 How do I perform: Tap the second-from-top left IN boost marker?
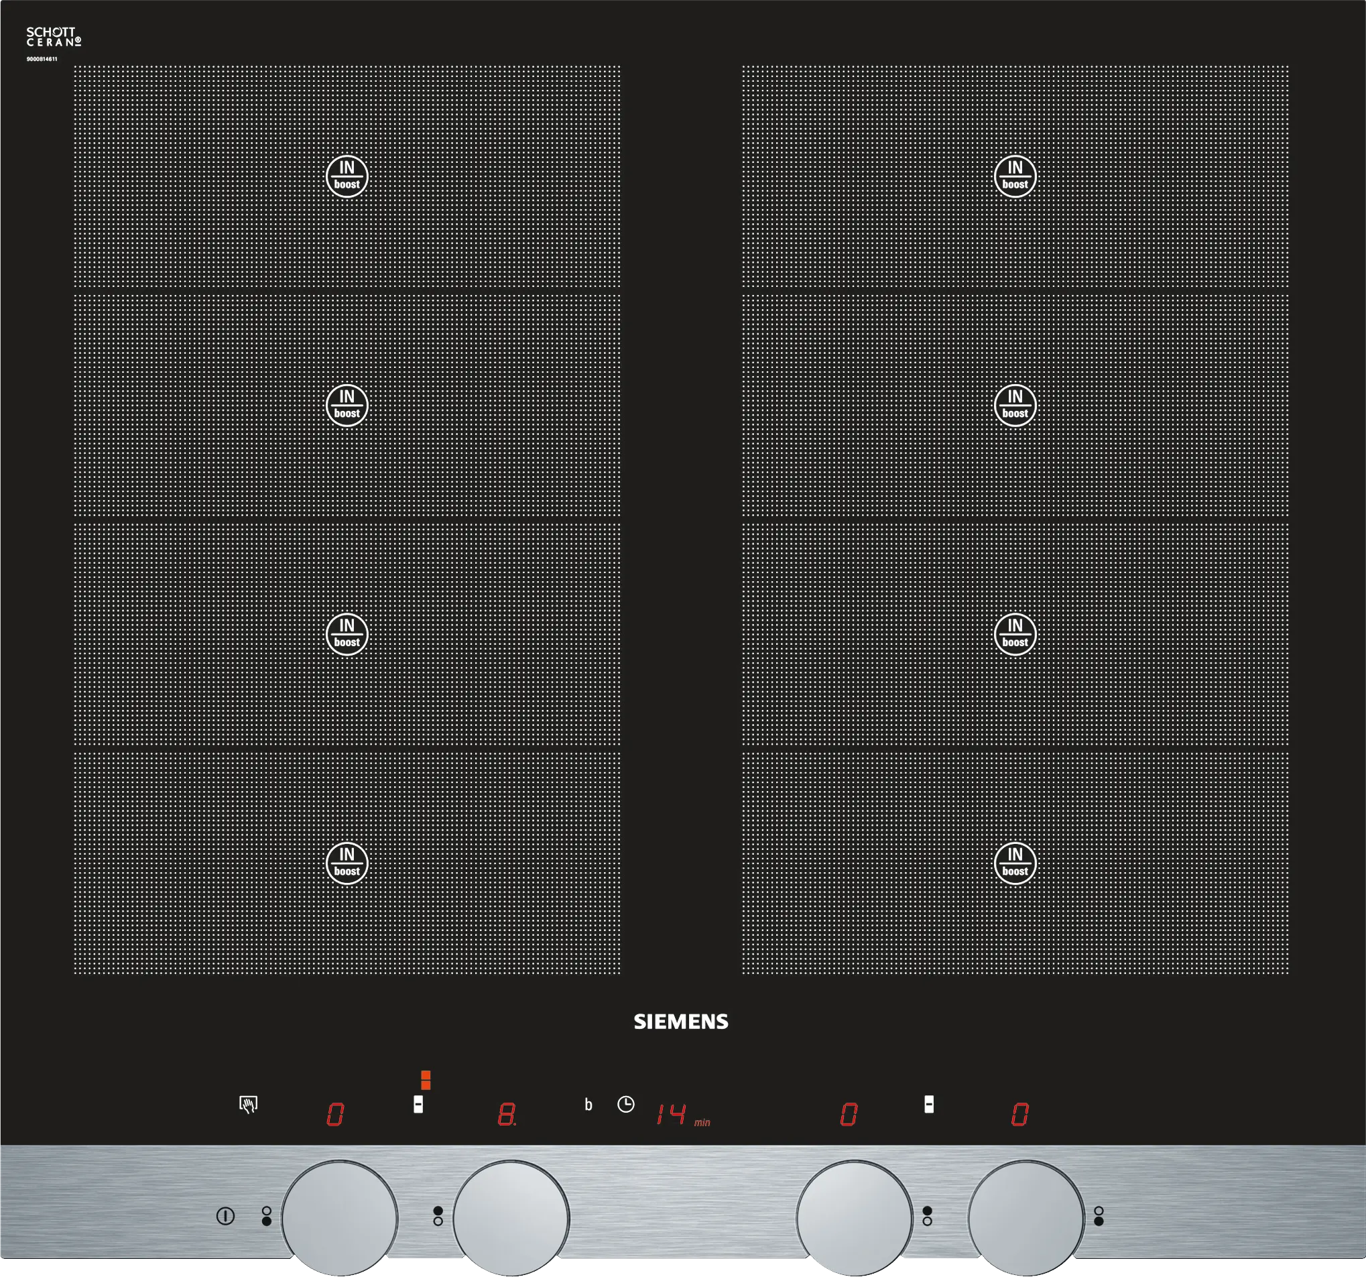[x=347, y=406]
